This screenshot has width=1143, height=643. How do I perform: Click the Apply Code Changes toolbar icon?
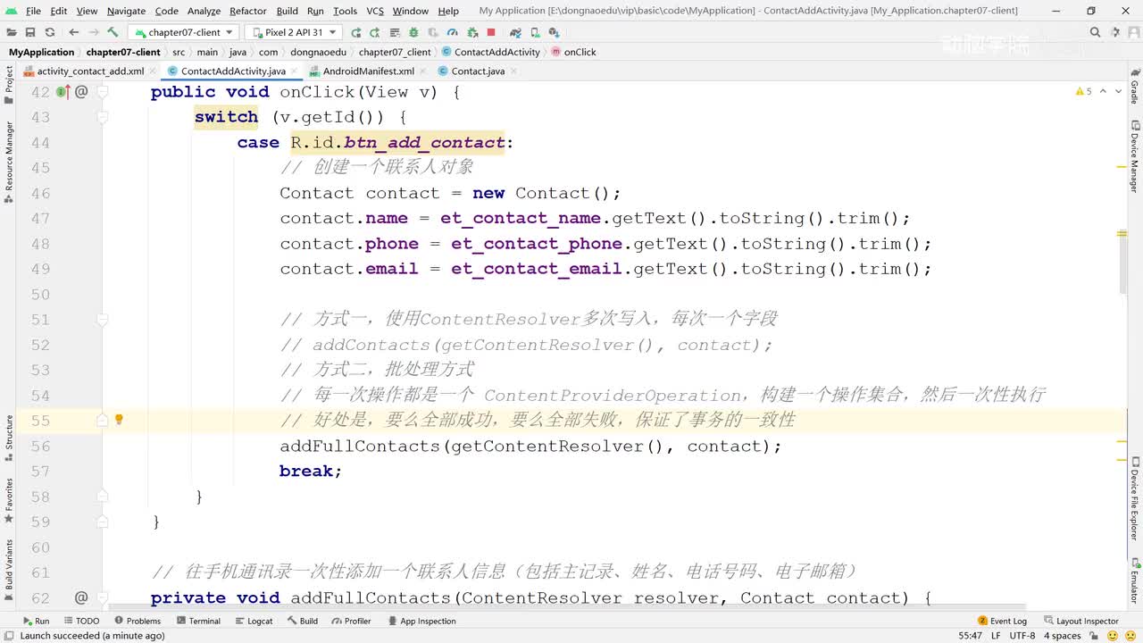pyautogui.click(x=393, y=32)
